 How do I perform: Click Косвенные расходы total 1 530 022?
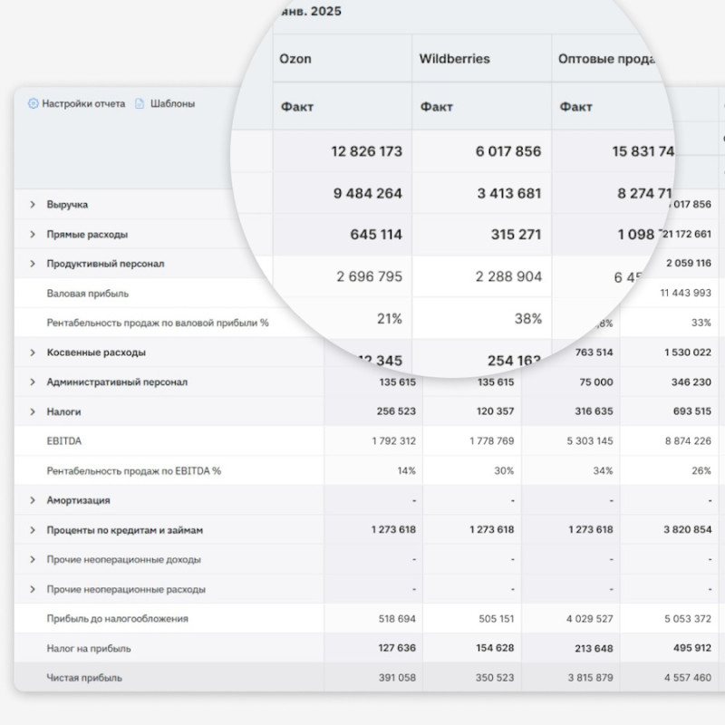pos(688,353)
